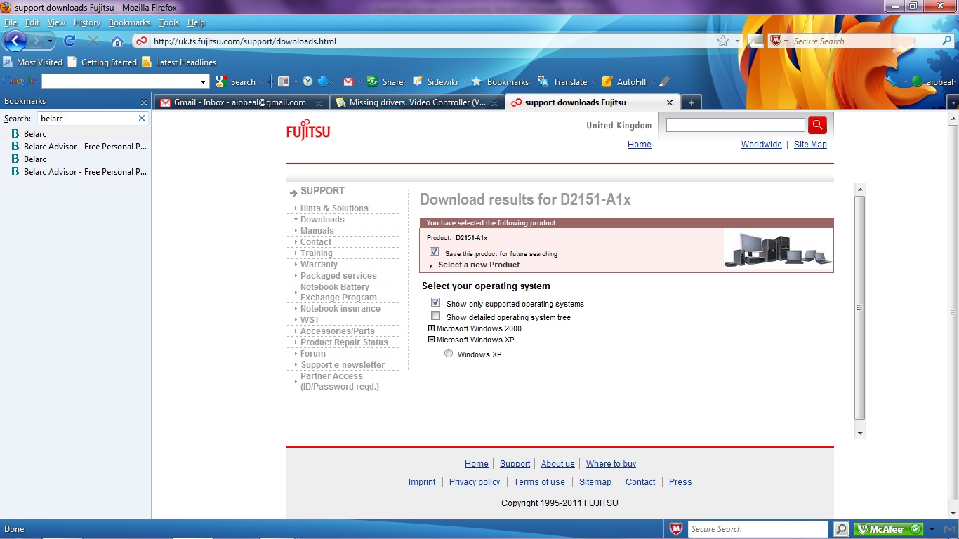Open the Bookmarks menu
The width and height of the screenshot is (959, 539).
coord(129,22)
